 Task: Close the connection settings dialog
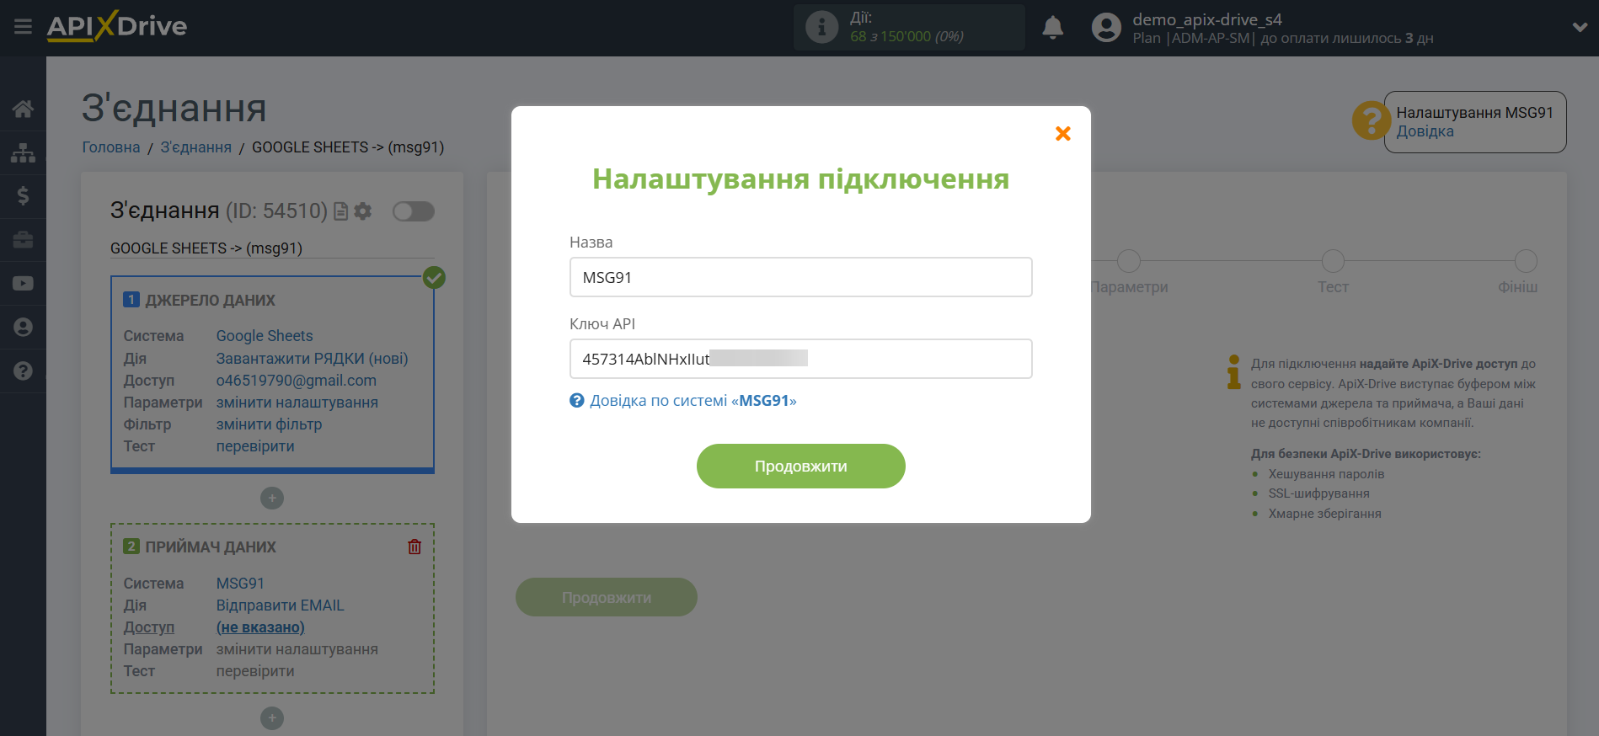pos(1063,133)
